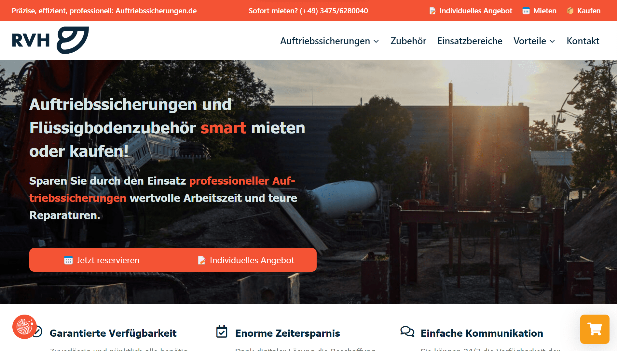
Task: Expand the Auftriebssicherungen menu chevron
Action: [x=376, y=41]
